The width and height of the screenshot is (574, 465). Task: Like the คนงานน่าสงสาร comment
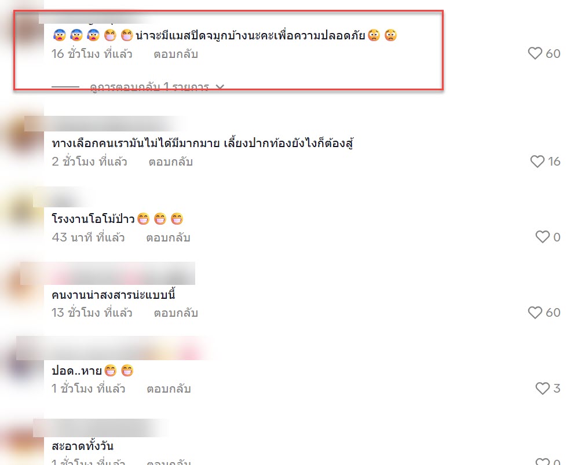pos(535,313)
